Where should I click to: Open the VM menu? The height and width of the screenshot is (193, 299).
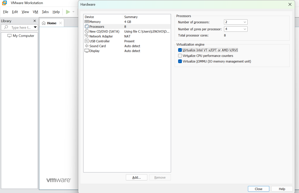coord(35,12)
